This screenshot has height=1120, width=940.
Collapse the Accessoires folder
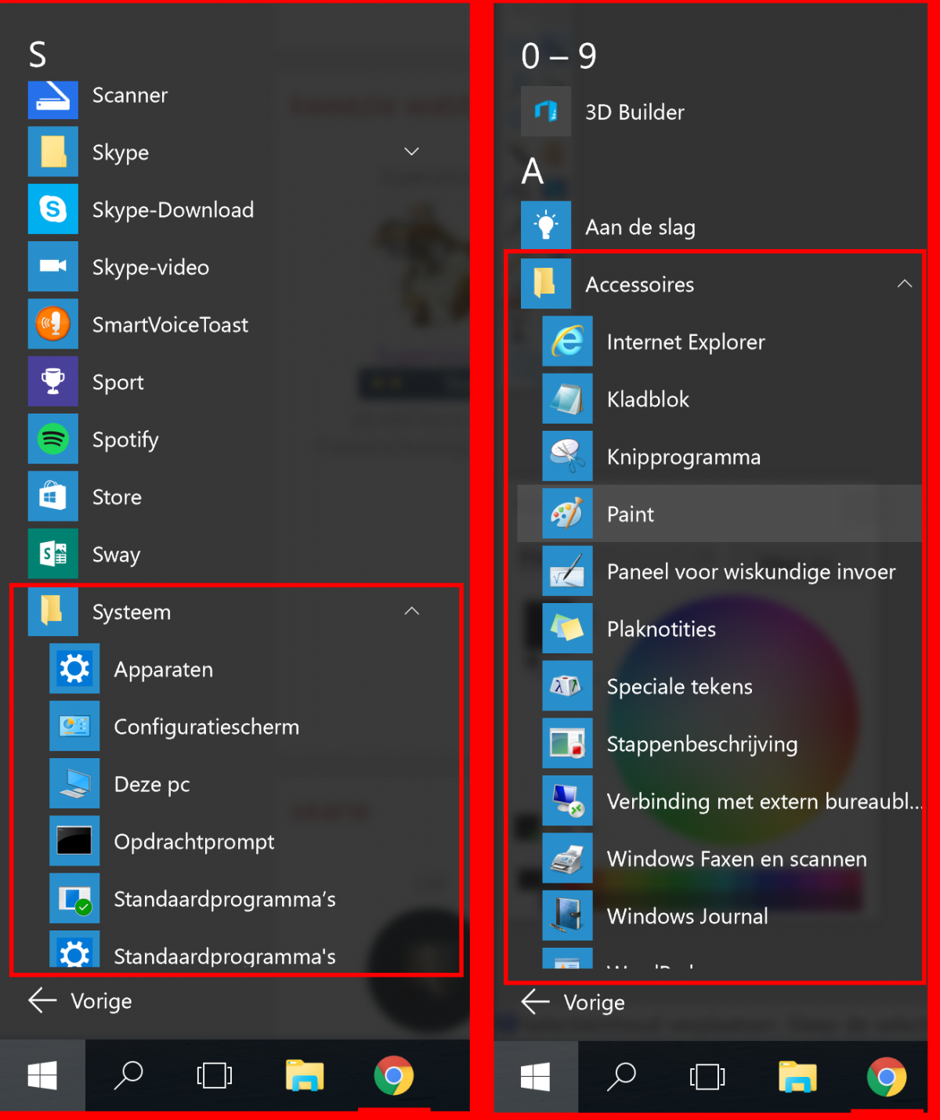pos(905,284)
